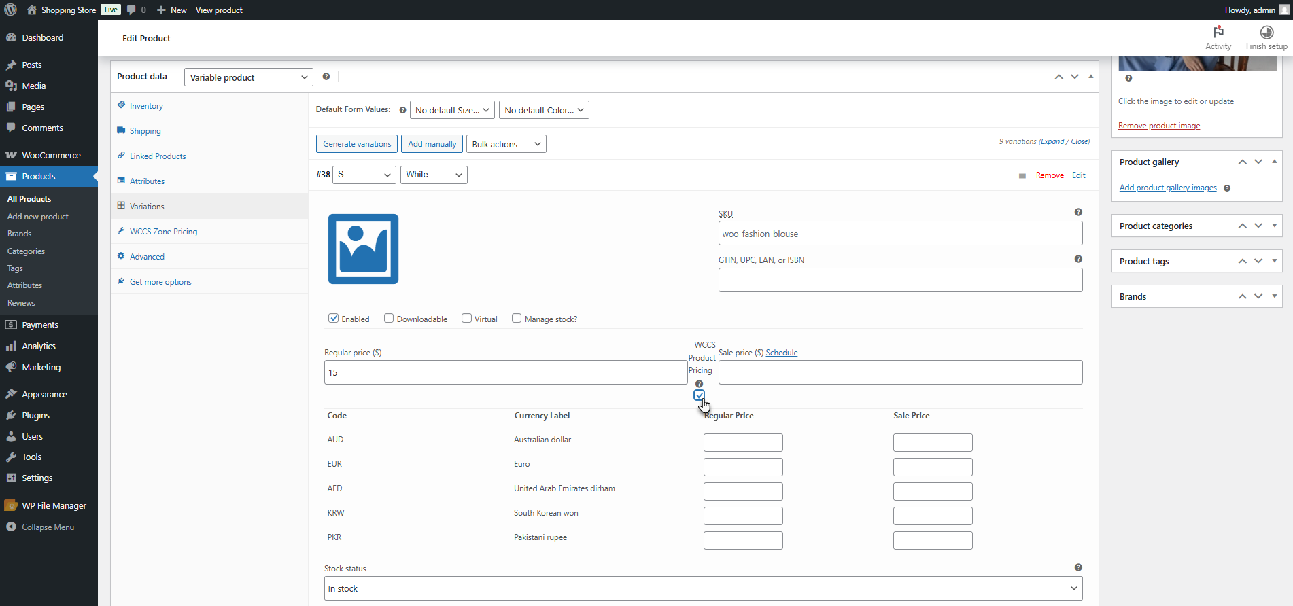This screenshot has height=606, width=1293.
Task: Open comments bubble icon in admin bar
Action: [132, 10]
